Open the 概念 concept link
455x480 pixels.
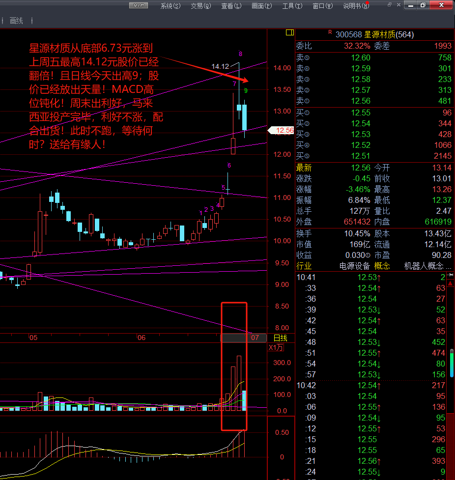[382, 266]
